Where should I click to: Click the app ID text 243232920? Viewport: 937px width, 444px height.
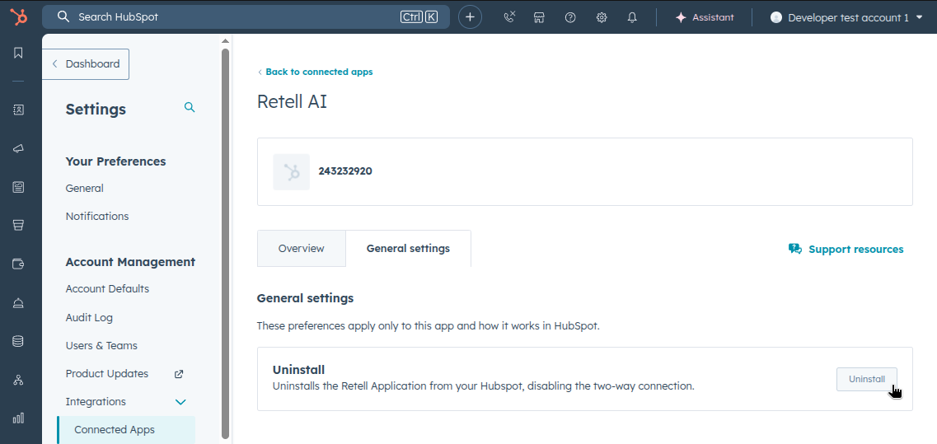345,171
